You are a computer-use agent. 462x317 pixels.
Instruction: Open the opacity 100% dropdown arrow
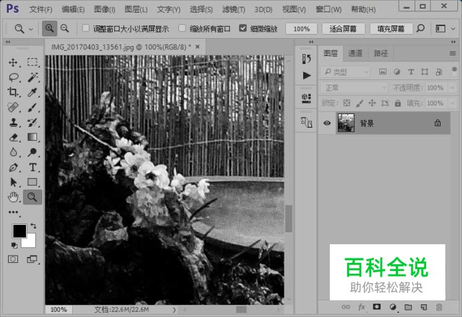pos(452,88)
